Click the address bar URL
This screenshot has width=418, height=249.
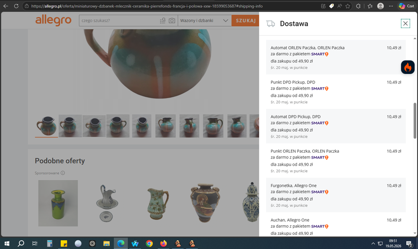[147, 6]
